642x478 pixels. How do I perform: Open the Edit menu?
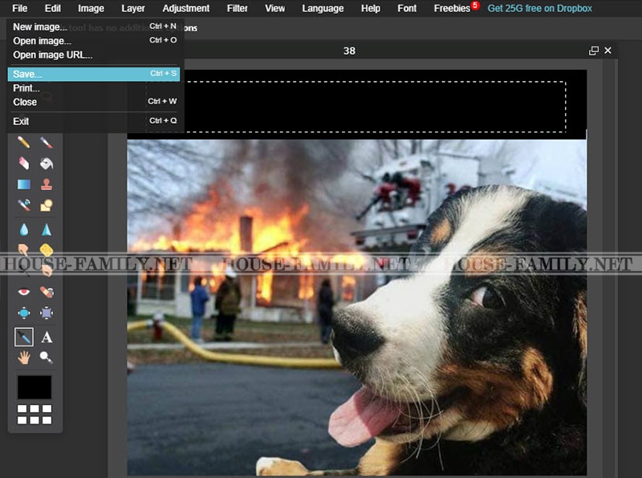52,8
